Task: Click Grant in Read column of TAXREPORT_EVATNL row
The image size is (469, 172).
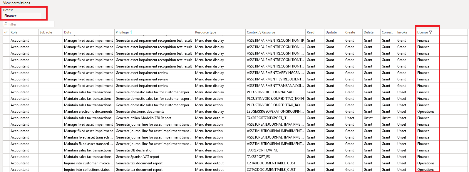Action: coord(311,150)
